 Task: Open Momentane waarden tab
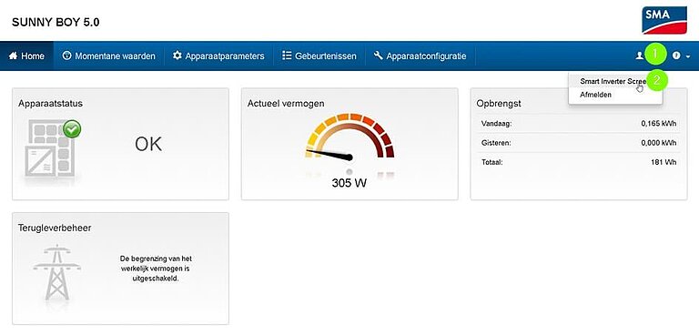(x=109, y=56)
